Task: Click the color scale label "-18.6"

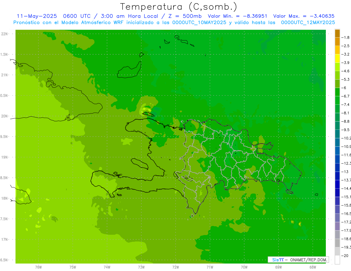Action: [346, 239]
